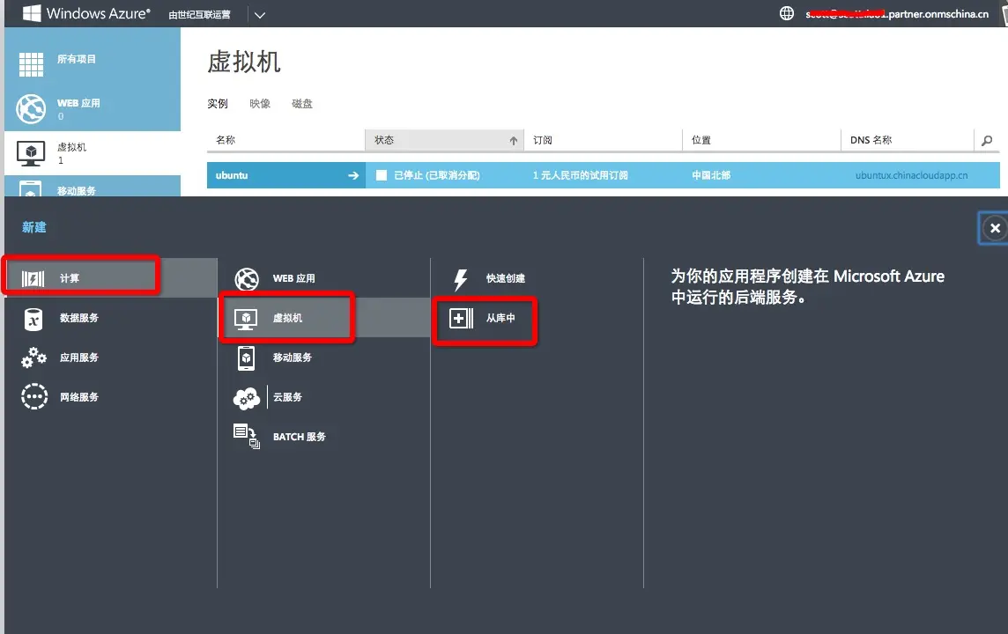This screenshot has height=634, width=1008.
Task: Click the search magnifier icon in table
Action: point(987,141)
